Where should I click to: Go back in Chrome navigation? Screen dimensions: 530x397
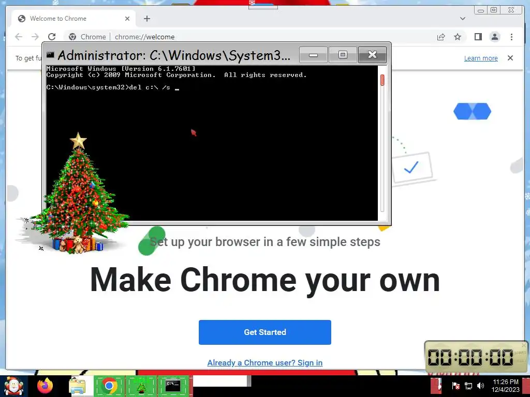click(x=19, y=37)
